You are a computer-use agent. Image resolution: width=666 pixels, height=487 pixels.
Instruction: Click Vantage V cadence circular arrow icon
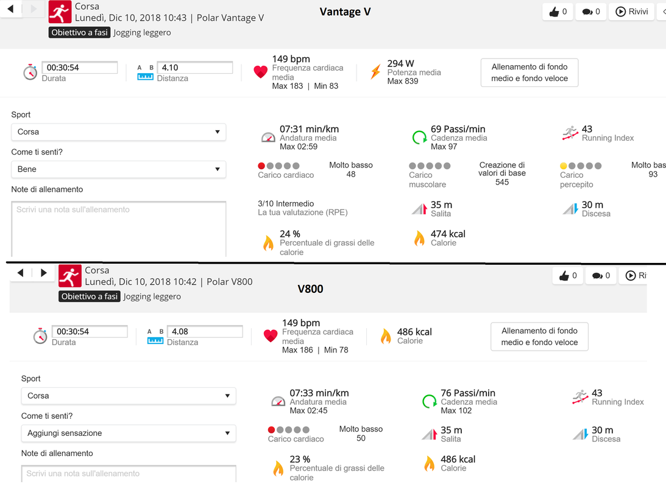click(x=419, y=138)
